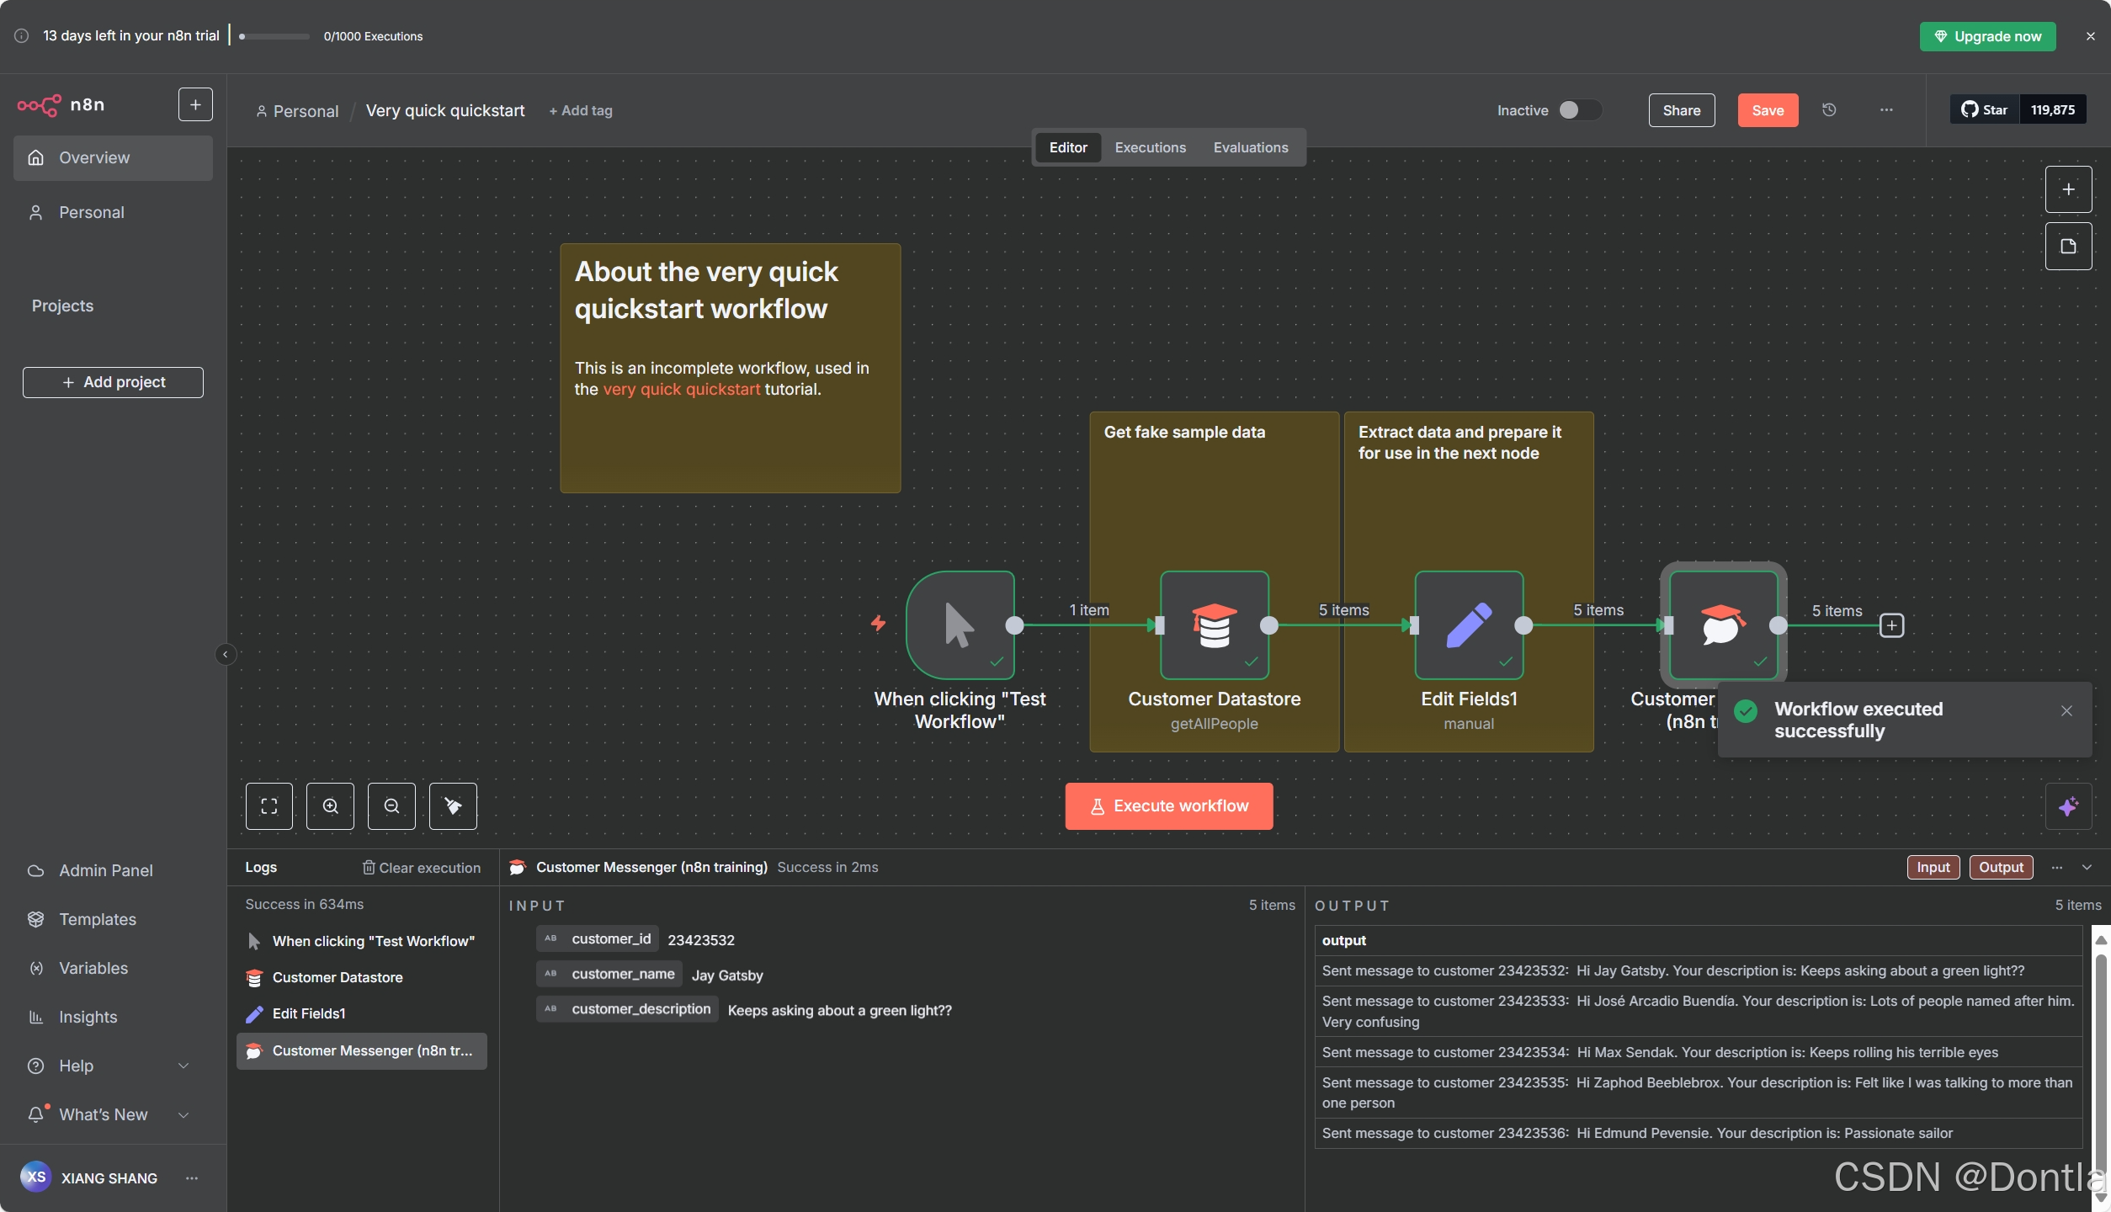
Task: Open the Templates section in sidebar
Action: click(x=98, y=919)
